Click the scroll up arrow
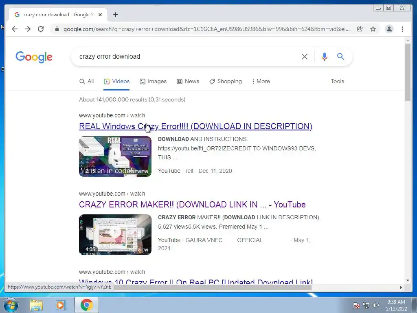 pyautogui.click(x=408, y=40)
